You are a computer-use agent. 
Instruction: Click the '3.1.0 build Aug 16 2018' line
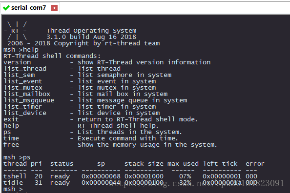pos(91,37)
